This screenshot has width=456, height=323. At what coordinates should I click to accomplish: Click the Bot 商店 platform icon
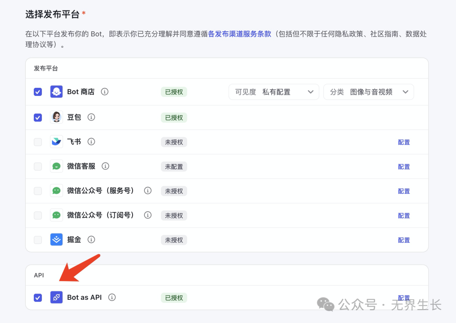coord(57,92)
